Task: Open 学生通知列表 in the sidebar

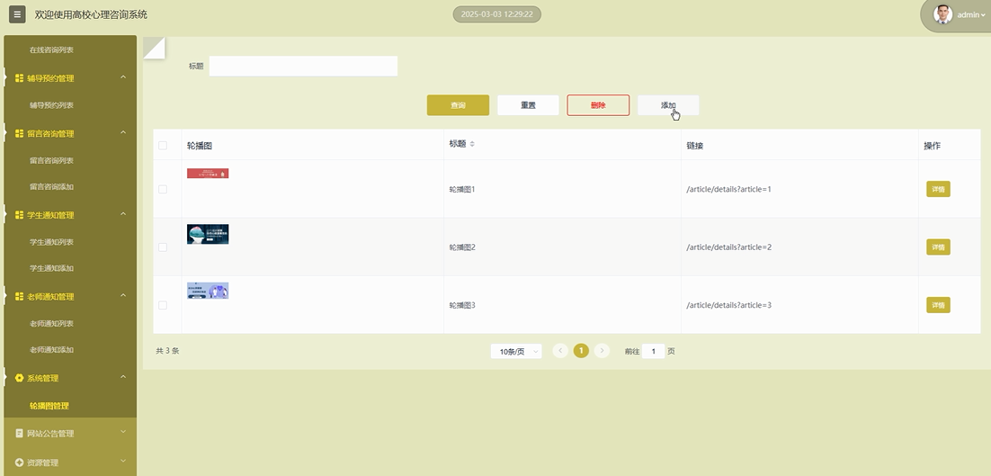Action: [x=51, y=242]
